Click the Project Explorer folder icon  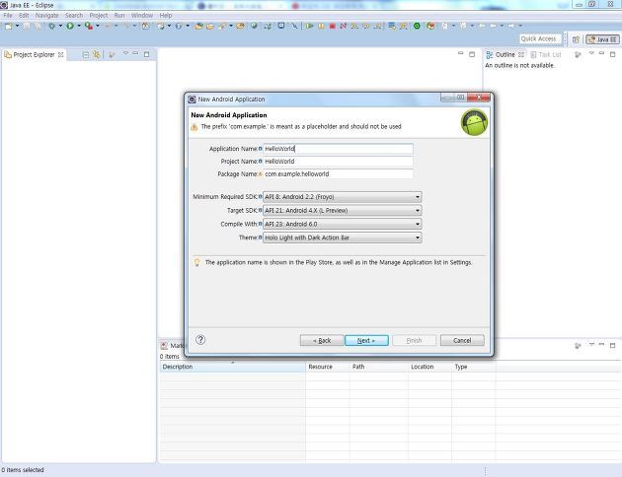coord(8,54)
